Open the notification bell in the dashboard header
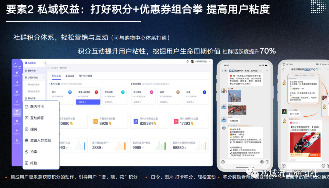The image size is (329, 188). point(187,62)
